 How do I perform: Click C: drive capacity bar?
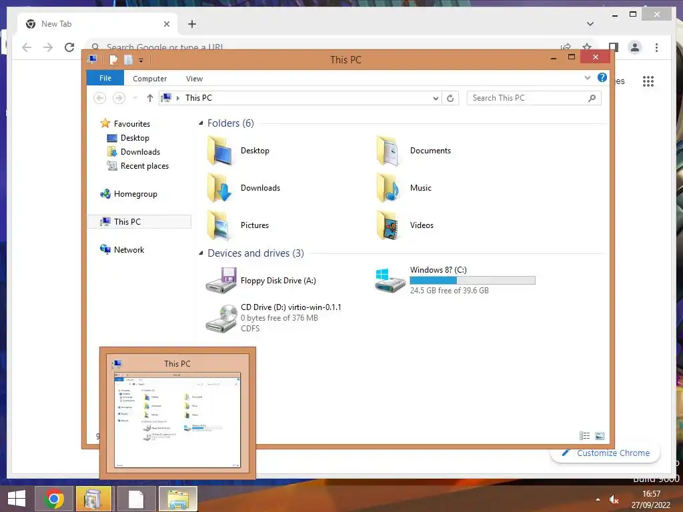pyautogui.click(x=472, y=281)
